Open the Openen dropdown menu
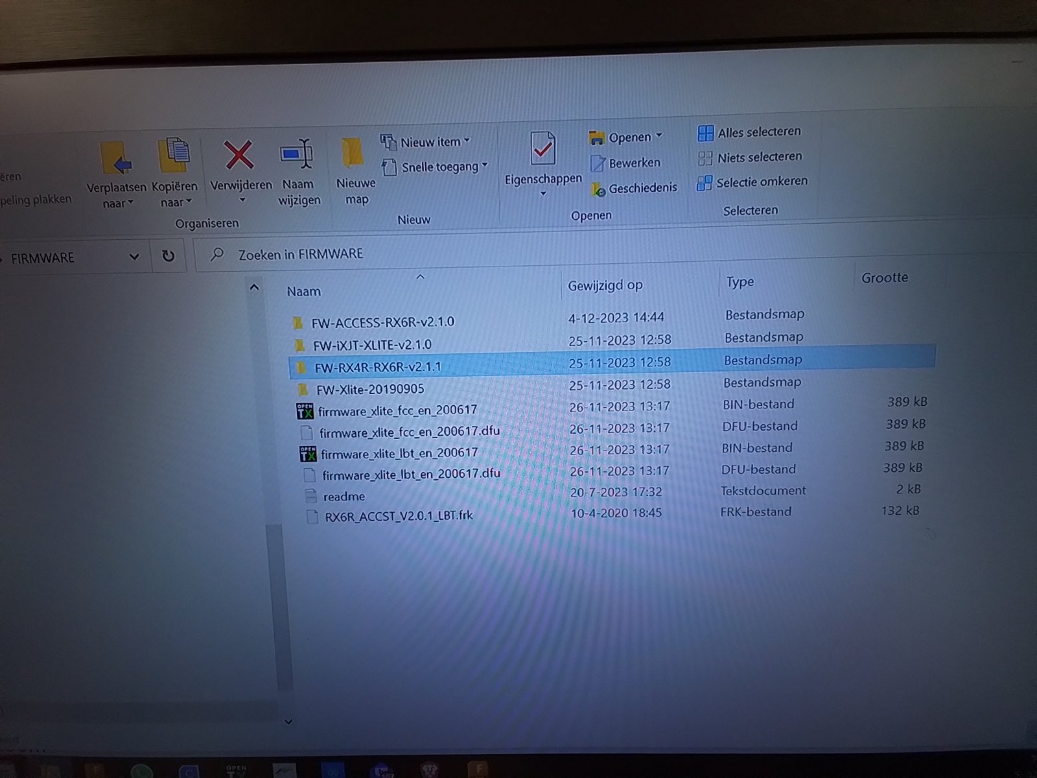Screen dimensions: 1037x778 [659, 136]
